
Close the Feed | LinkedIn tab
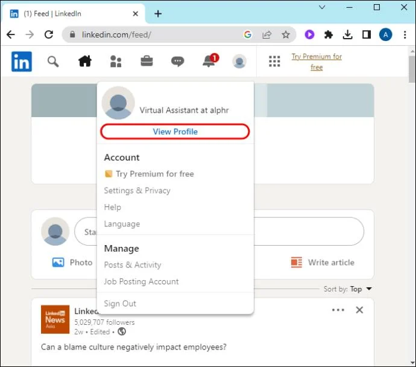(x=135, y=13)
